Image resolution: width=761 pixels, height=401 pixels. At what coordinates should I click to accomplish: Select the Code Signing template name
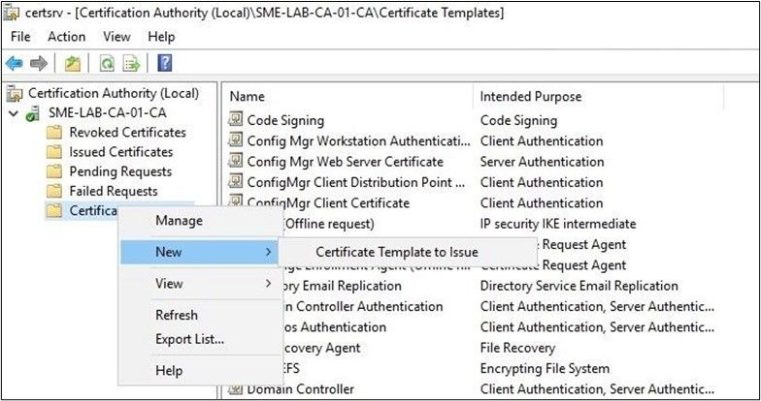[285, 120]
